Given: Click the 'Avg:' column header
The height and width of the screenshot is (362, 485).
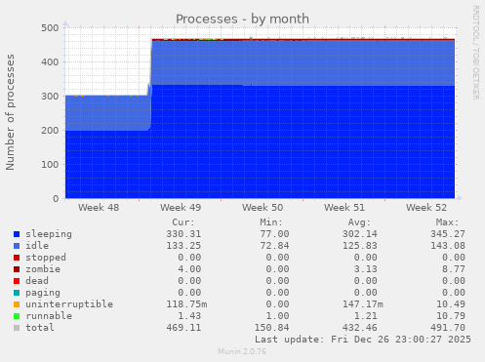Looking at the screenshot, I should [x=359, y=222].
